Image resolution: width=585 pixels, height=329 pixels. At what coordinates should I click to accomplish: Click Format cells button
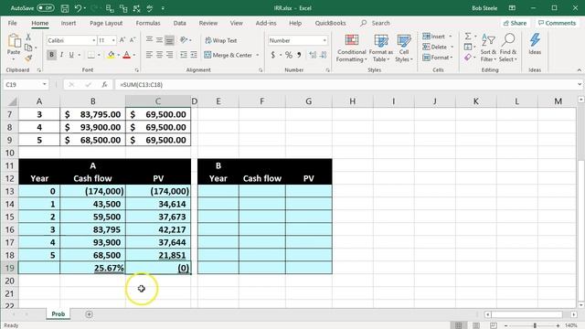(x=437, y=58)
